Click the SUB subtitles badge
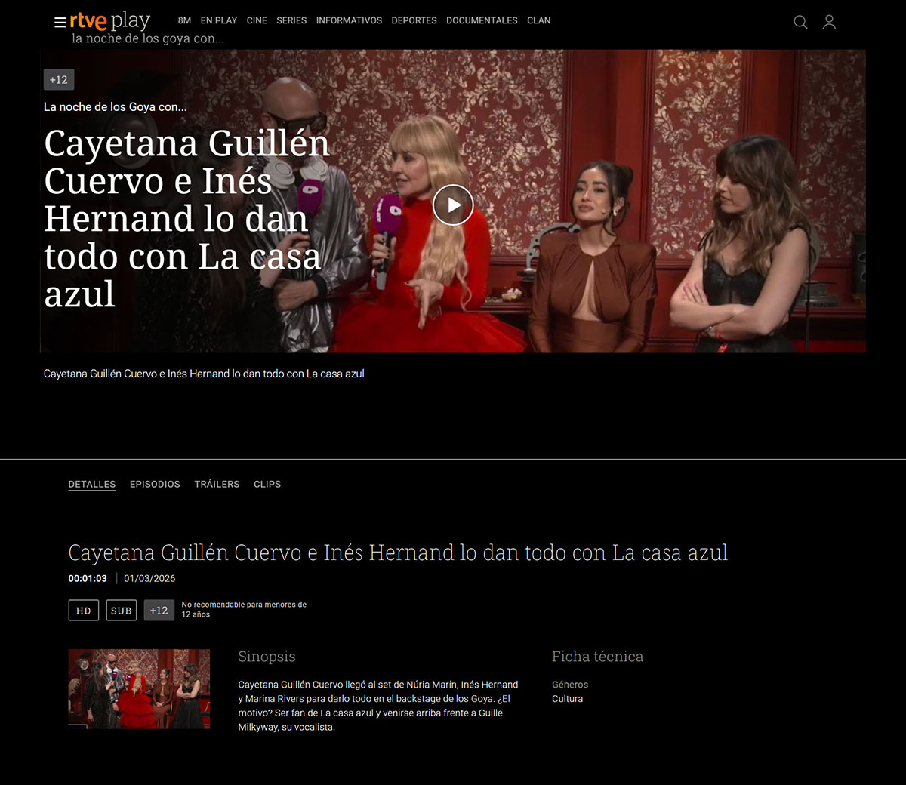Screen dimensions: 906x785 (x=121, y=611)
